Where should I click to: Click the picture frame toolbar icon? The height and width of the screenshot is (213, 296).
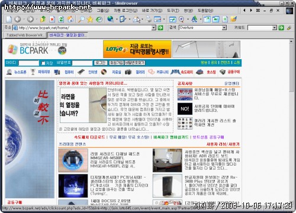(157, 19)
